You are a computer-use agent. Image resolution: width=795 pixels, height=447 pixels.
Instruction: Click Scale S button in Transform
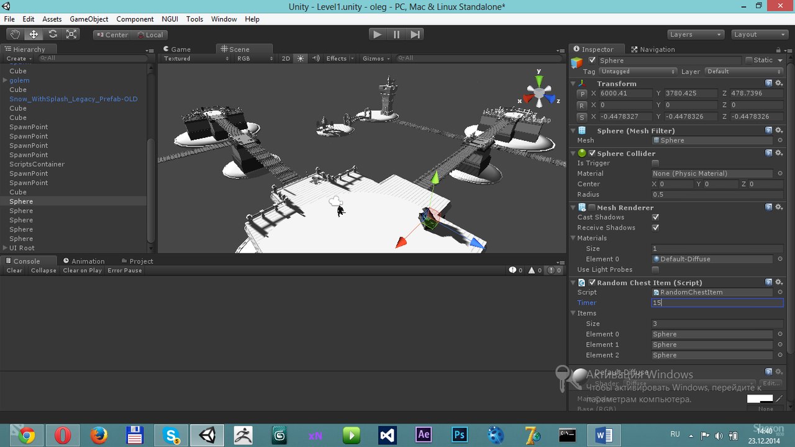(582, 117)
